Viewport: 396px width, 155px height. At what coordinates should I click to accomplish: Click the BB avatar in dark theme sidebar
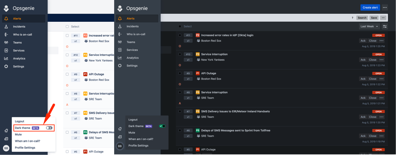(x=120, y=146)
